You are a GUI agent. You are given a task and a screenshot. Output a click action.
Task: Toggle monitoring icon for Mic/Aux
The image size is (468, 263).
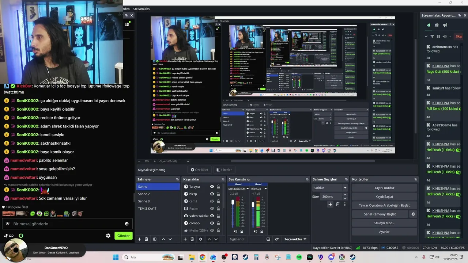[261, 231]
